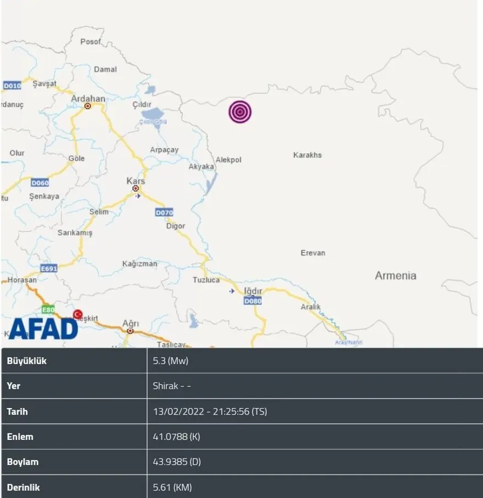Select the Ardahan city marker dot
Screen dimensions: 483x498
point(87,106)
